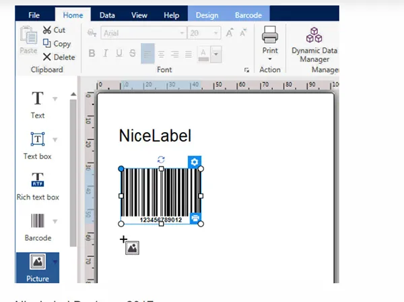Expand the Text box options arrow
The height and width of the screenshot is (302, 404).
tap(55, 140)
